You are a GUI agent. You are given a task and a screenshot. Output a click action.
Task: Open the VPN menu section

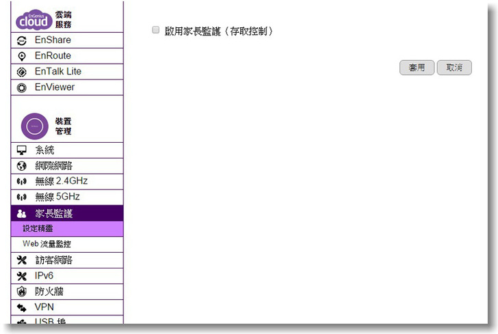pyautogui.click(x=67, y=307)
